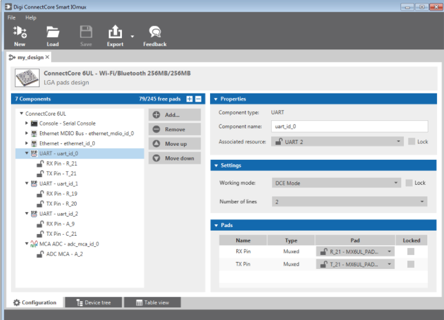Click the Move down button
This screenshot has height=320, width=444.
click(x=174, y=158)
